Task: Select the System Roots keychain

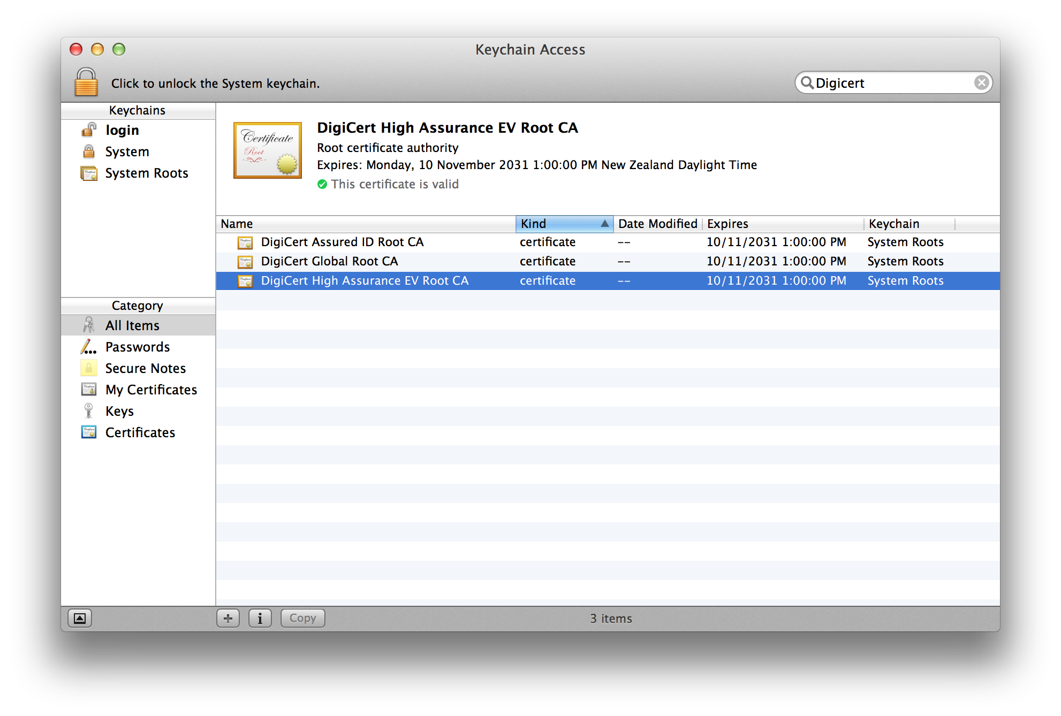Action: pyautogui.click(x=138, y=173)
